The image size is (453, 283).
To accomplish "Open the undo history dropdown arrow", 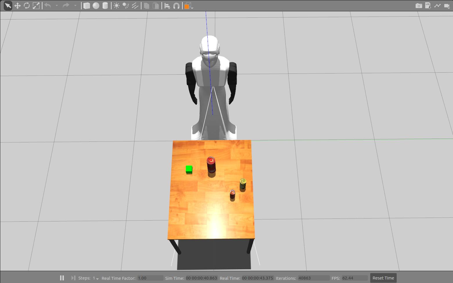I will [57, 6].
